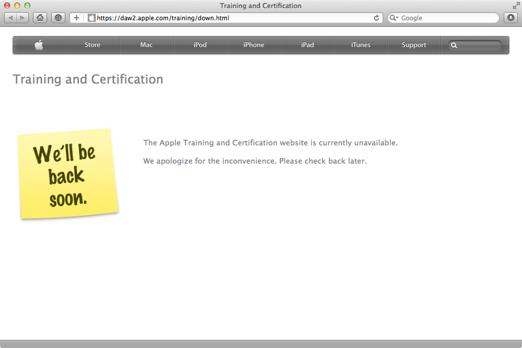Click the magnifier icon in Apple site search
Screen dimensions: 522x348
pos(454,45)
